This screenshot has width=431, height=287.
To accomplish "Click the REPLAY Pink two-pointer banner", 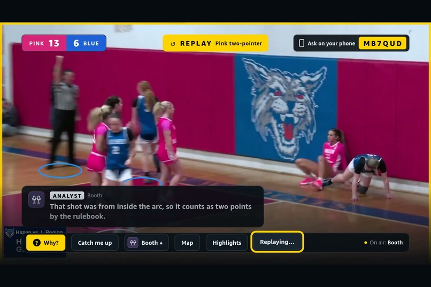I will click(x=215, y=43).
